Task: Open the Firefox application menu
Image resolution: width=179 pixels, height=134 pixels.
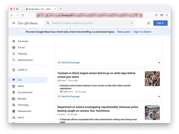Action: (167, 15)
